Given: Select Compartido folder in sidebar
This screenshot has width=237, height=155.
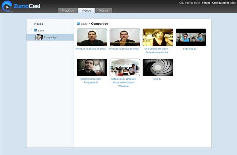Looking at the screenshot, I should click(50, 37).
